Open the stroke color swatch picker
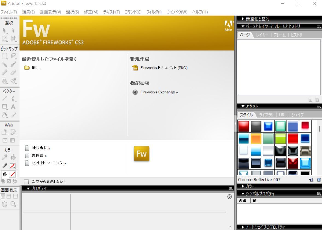 click(13, 166)
